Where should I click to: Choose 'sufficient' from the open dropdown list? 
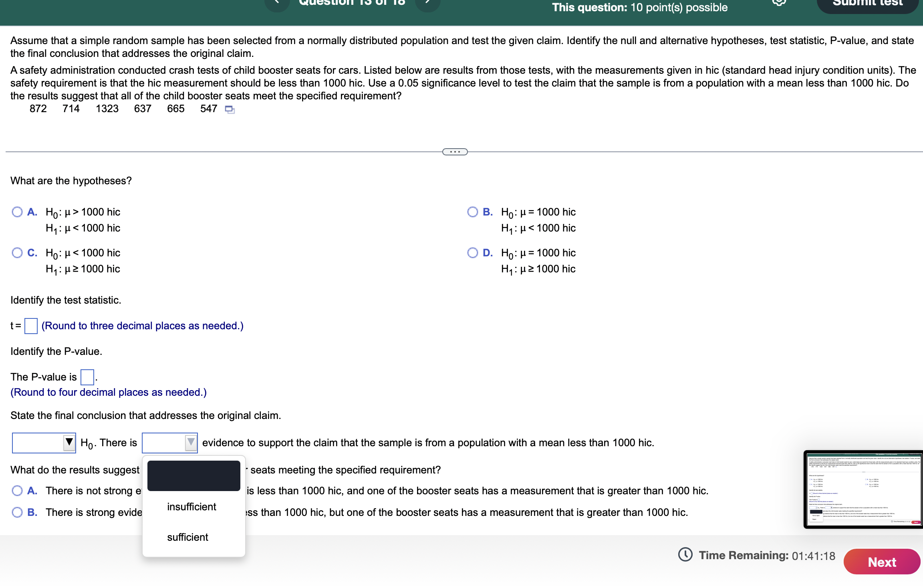187,537
